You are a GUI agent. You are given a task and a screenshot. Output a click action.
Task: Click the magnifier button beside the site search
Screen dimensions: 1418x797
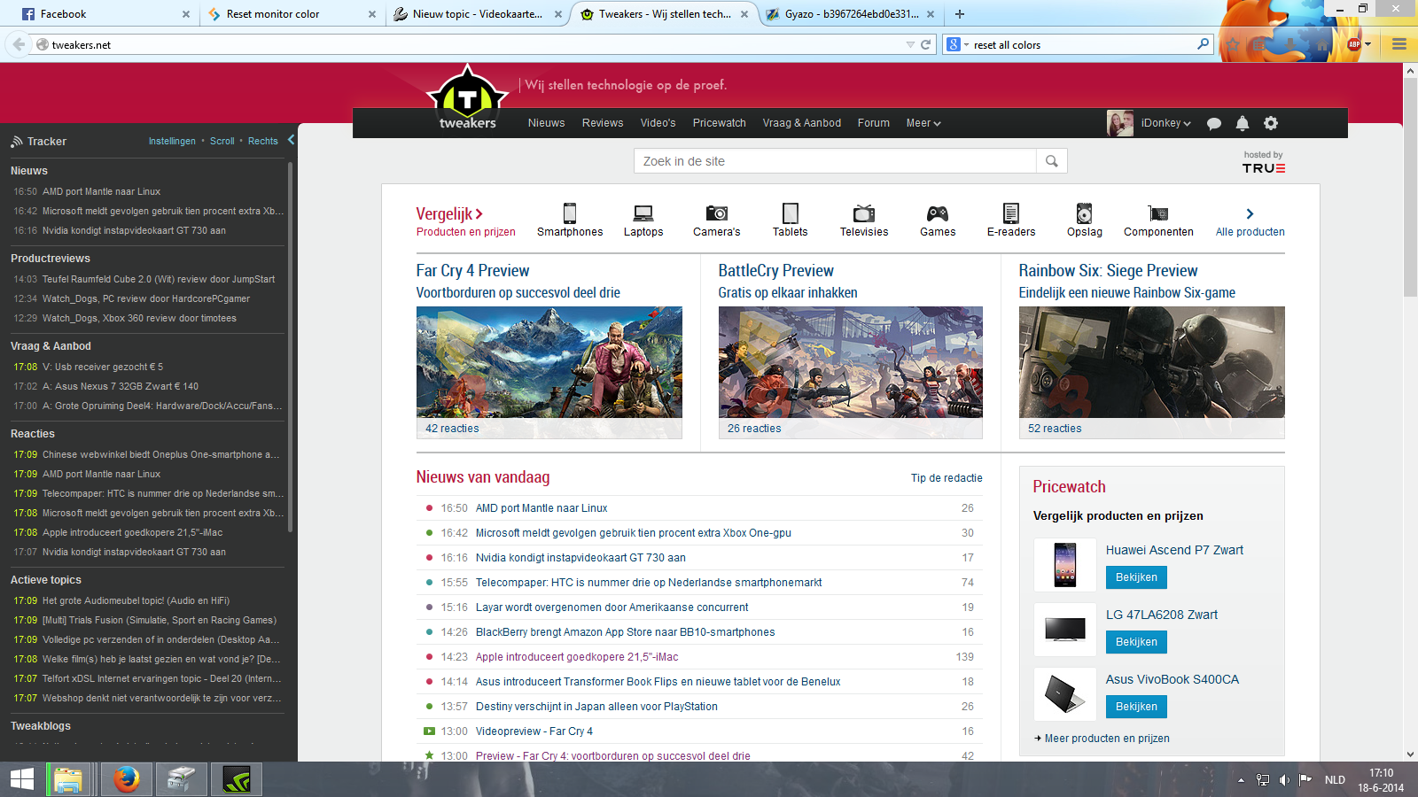pyautogui.click(x=1052, y=161)
